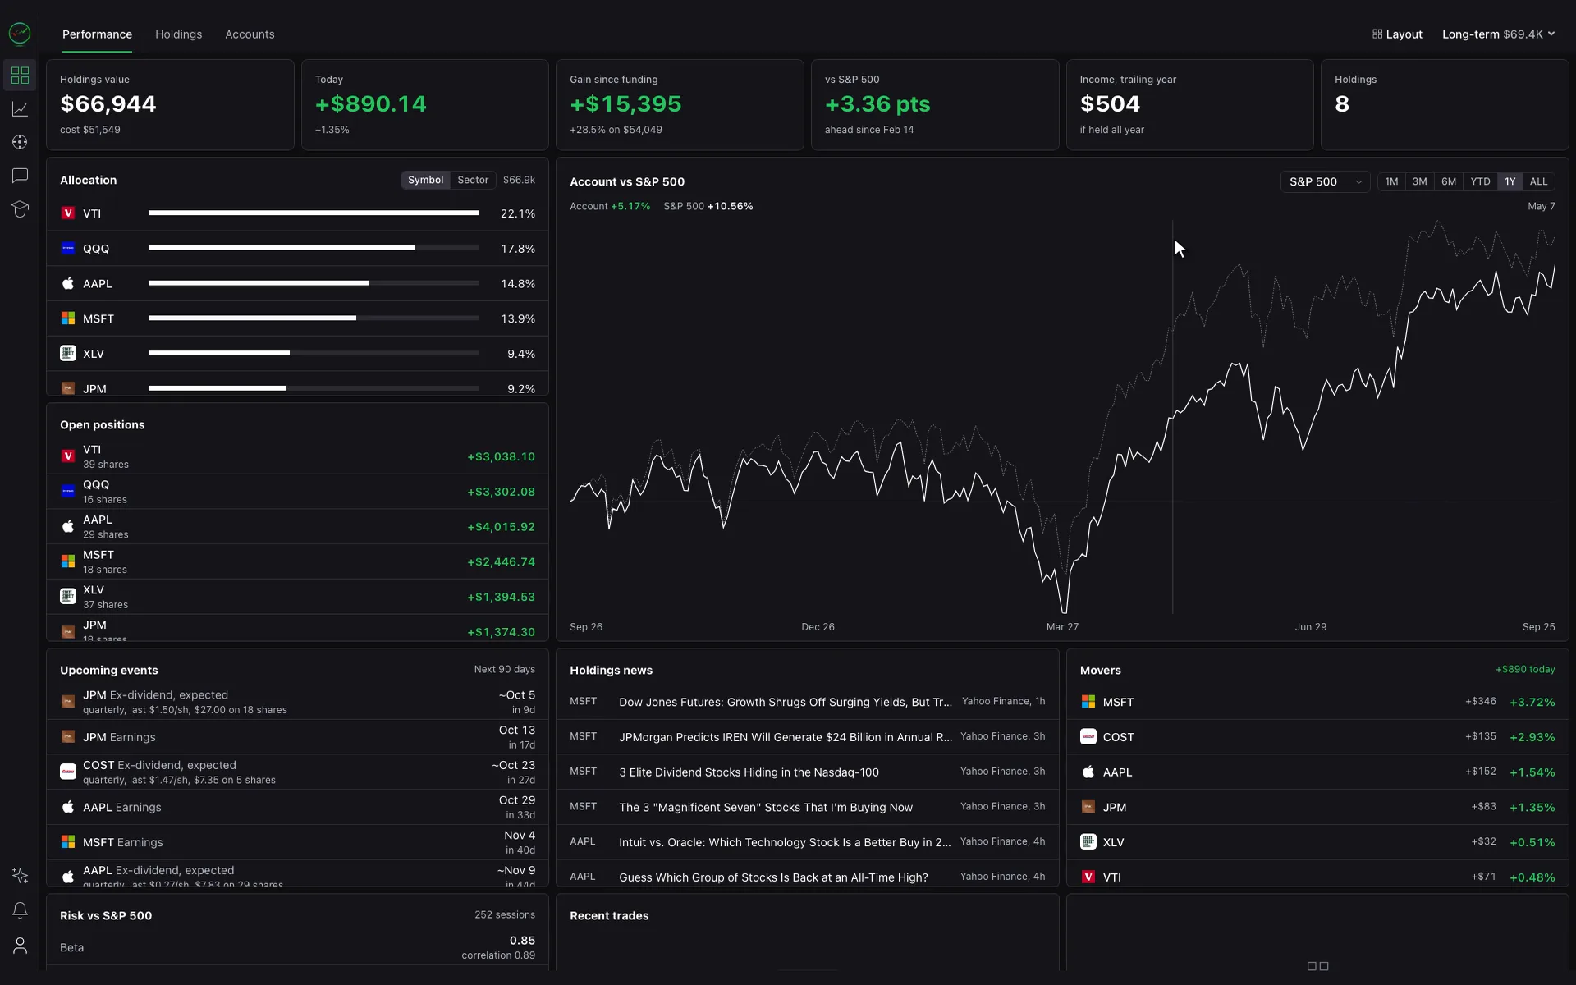This screenshot has height=985, width=1576.
Task: Open the S&P 500 benchmark dropdown
Action: coord(1325,181)
